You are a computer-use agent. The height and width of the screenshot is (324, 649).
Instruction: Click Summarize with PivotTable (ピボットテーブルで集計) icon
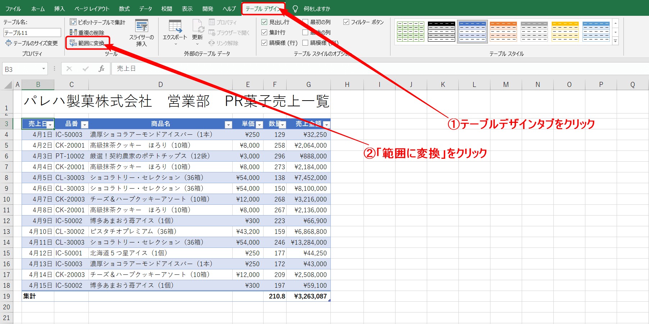(73, 22)
